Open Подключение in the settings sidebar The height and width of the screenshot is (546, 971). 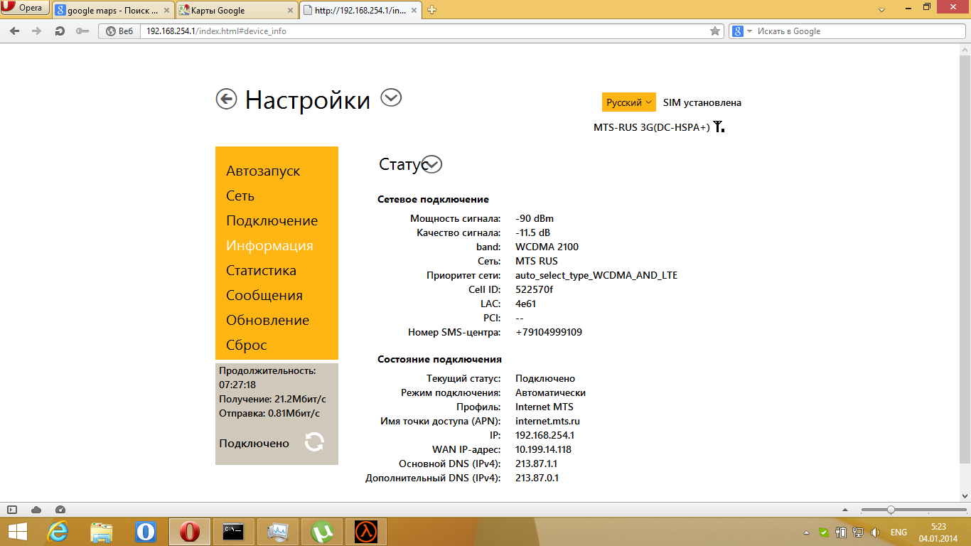(x=272, y=220)
